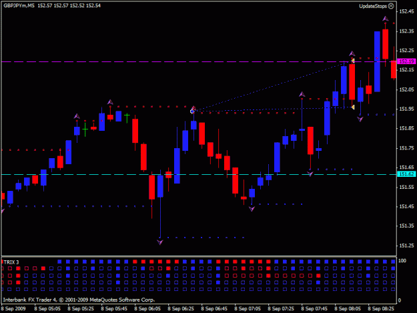
Task: Click the topmost up-fractal arrow near 152.45
Action: [386, 19]
